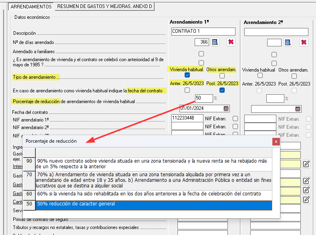Open calendar picker for Arrendamiento 1 contract date
The height and width of the screenshot is (235, 316).
tap(226, 109)
